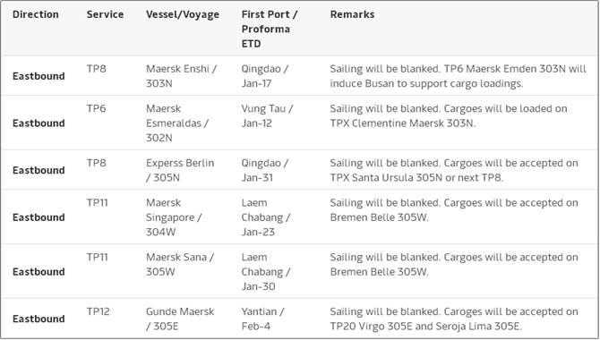Click remark mentioning TPX Clementine Maersk 303N
Image resolution: width=600 pixels, height=340 pixels.
pos(449,116)
